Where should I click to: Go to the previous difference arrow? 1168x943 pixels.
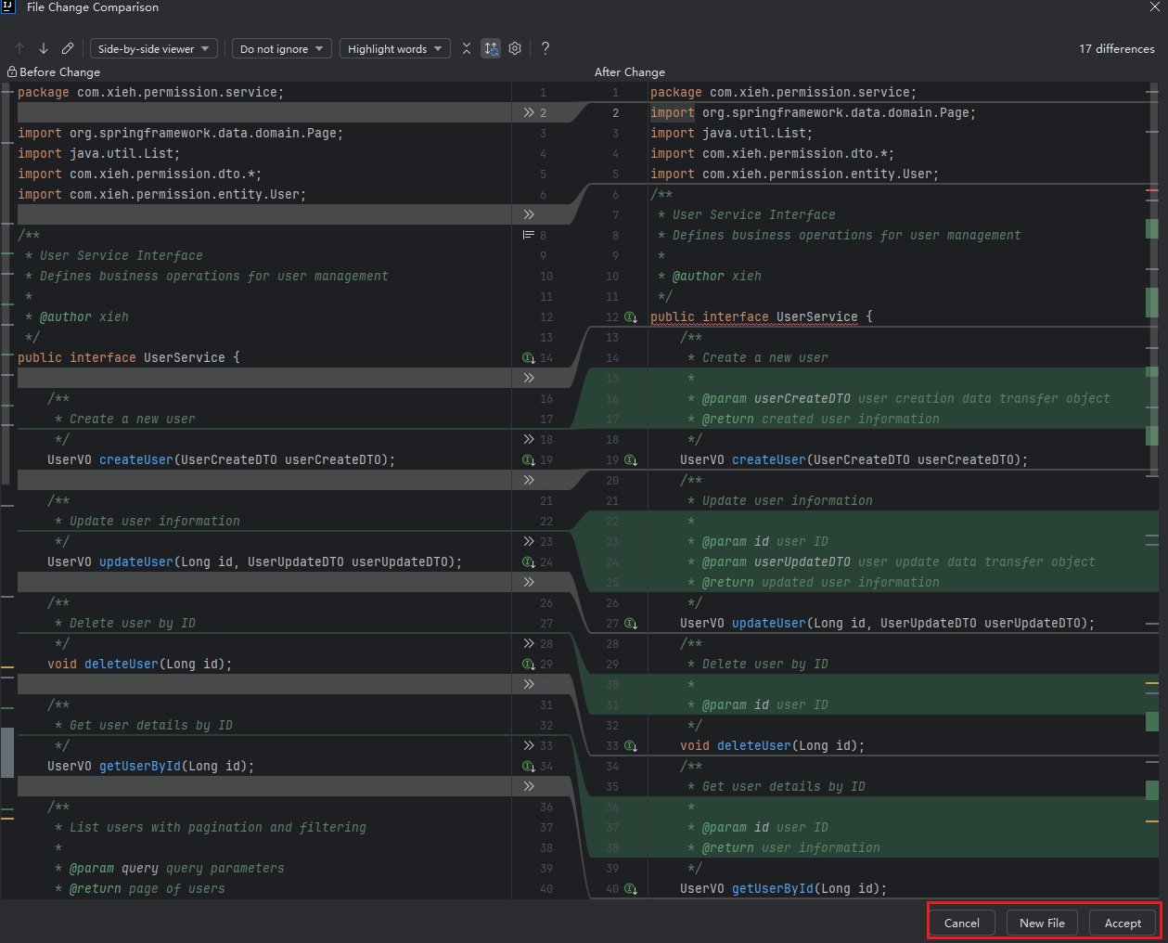(x=19, y=48)
